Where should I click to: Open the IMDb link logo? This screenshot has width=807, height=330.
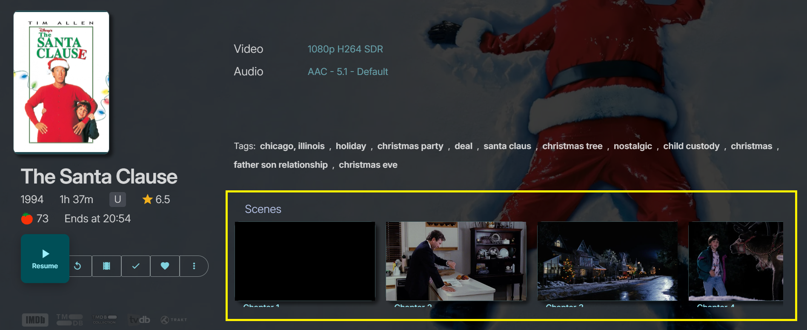click(35, 320)
